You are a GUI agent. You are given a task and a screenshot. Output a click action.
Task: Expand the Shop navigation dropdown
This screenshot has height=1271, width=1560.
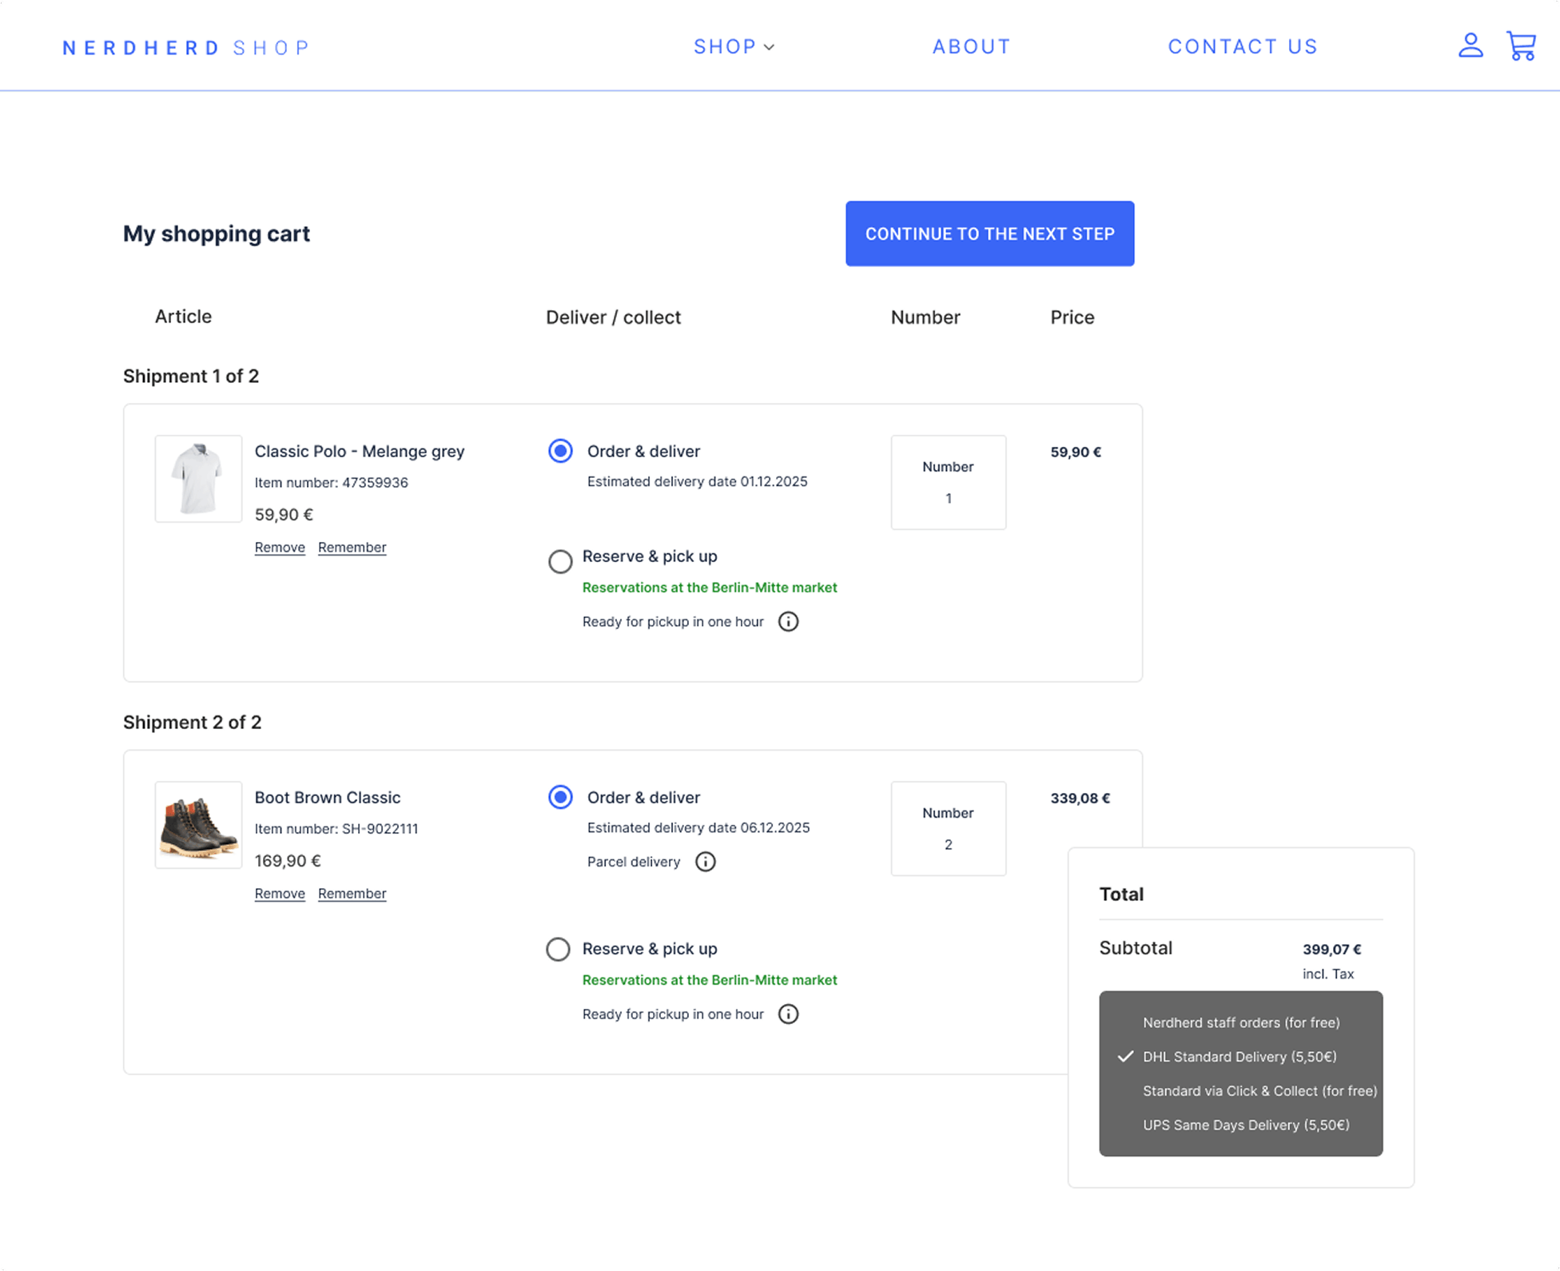click(734, 46)
